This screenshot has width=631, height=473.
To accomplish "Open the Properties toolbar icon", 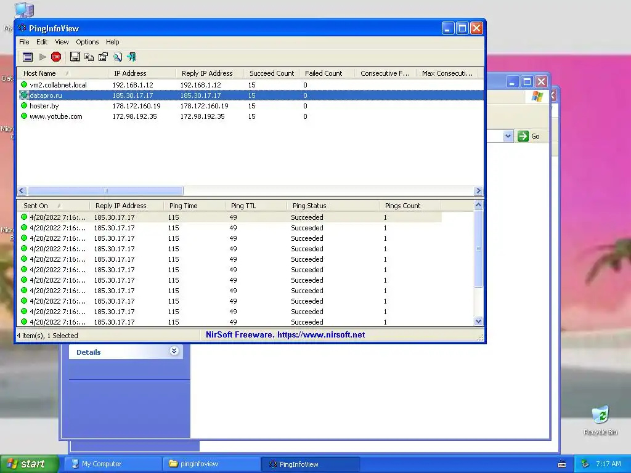I will 103,57.
